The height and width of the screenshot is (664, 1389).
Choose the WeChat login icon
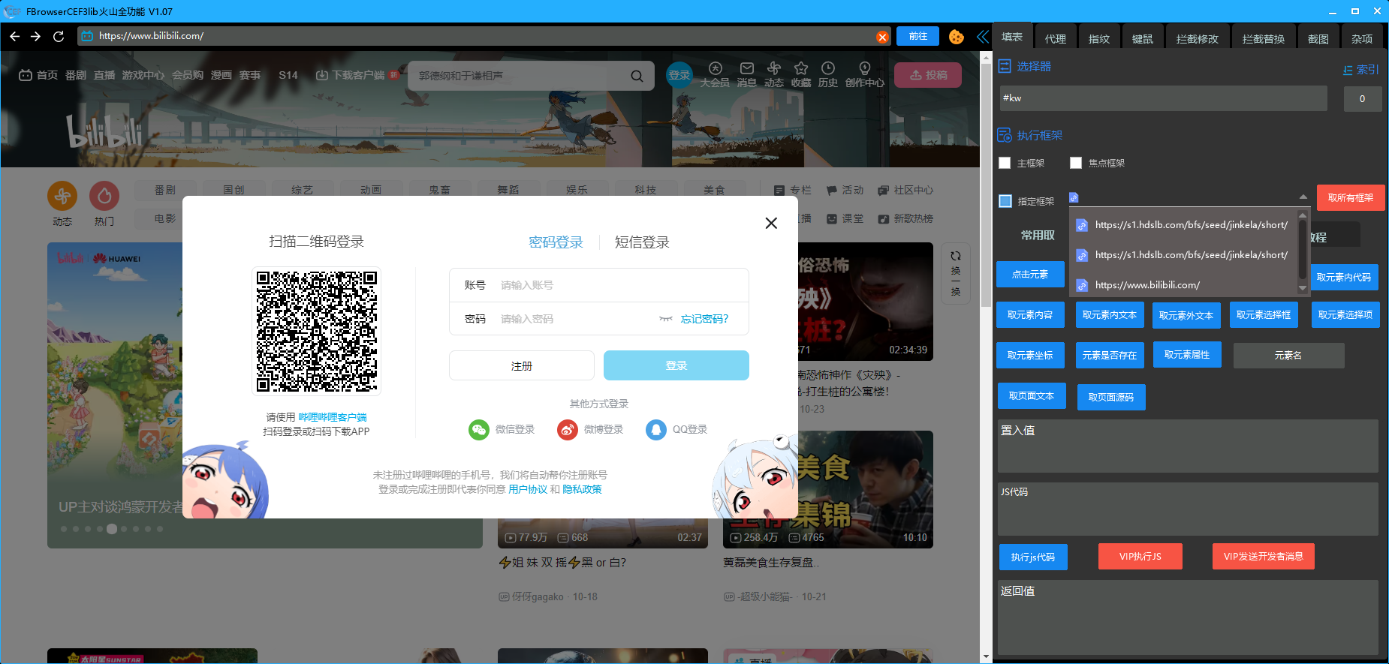(x=479, y=430)
